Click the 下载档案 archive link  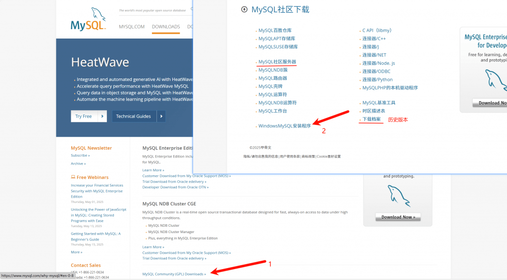(371, 120)
